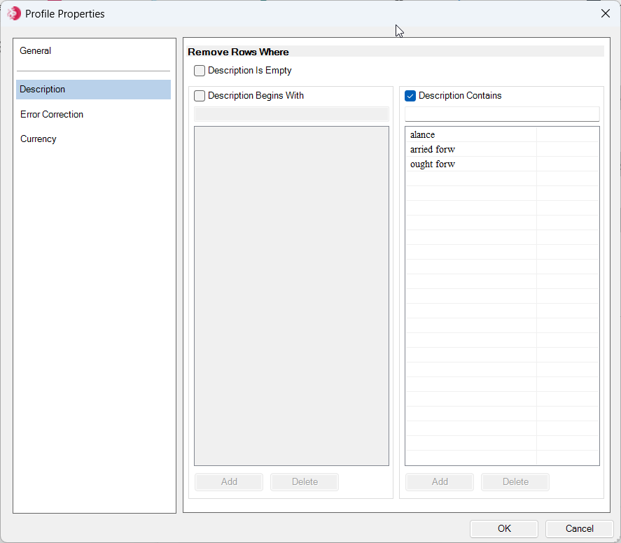Dismiss the dialog with Cancel
Image resolution: width=621 pixels, height=543 pixels.
tap(580, 529)
